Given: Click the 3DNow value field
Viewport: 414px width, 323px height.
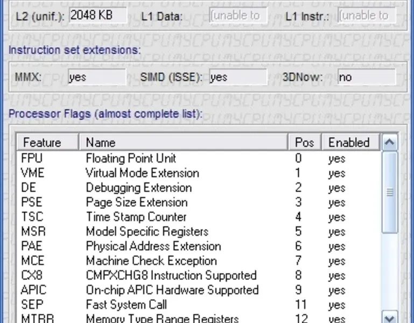Looking at the screenshot, I should (x=366, y=77).
